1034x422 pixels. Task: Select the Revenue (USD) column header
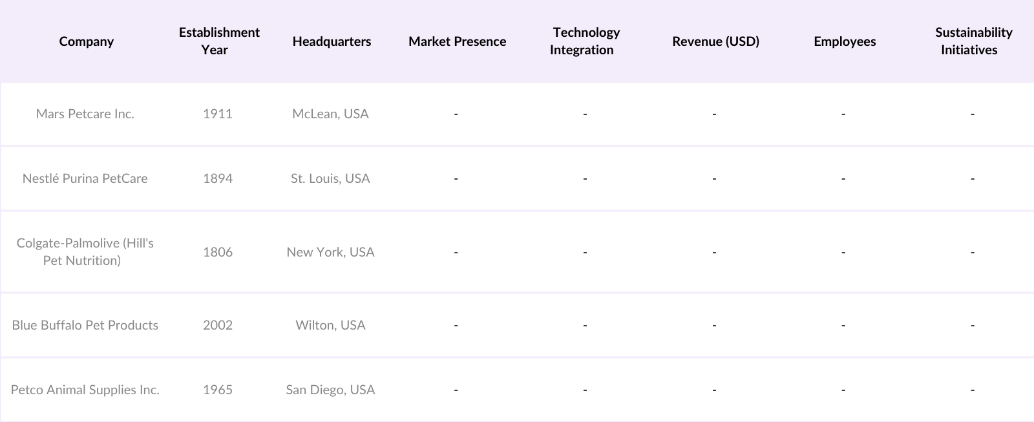pos(715,41)
